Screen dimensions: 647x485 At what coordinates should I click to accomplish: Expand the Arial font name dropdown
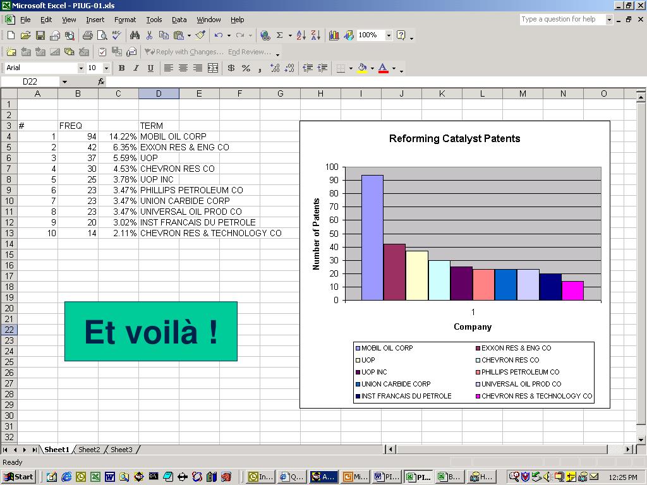[81, 68]
